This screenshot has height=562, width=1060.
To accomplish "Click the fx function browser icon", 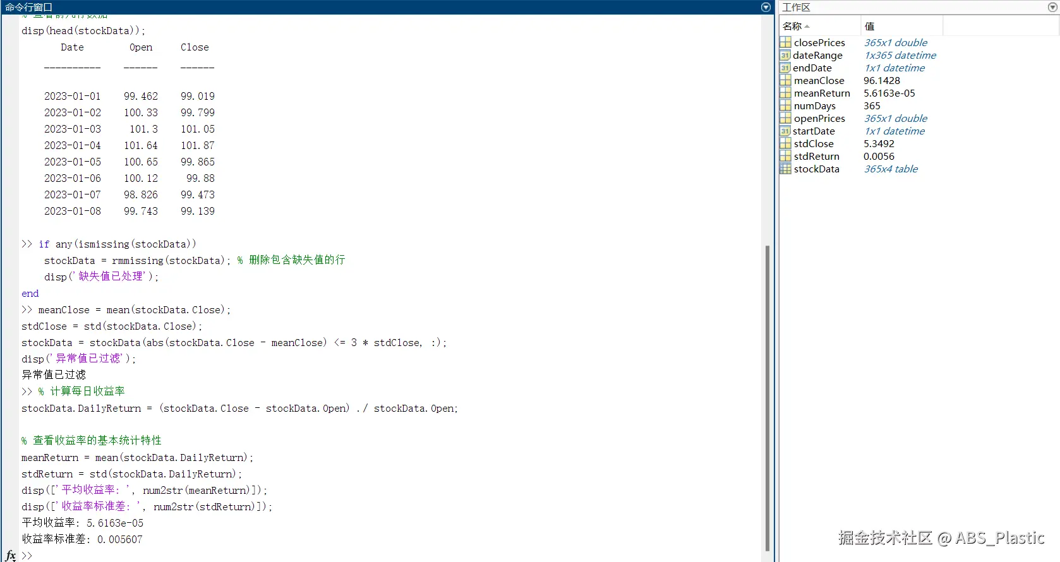I will 11,556.
